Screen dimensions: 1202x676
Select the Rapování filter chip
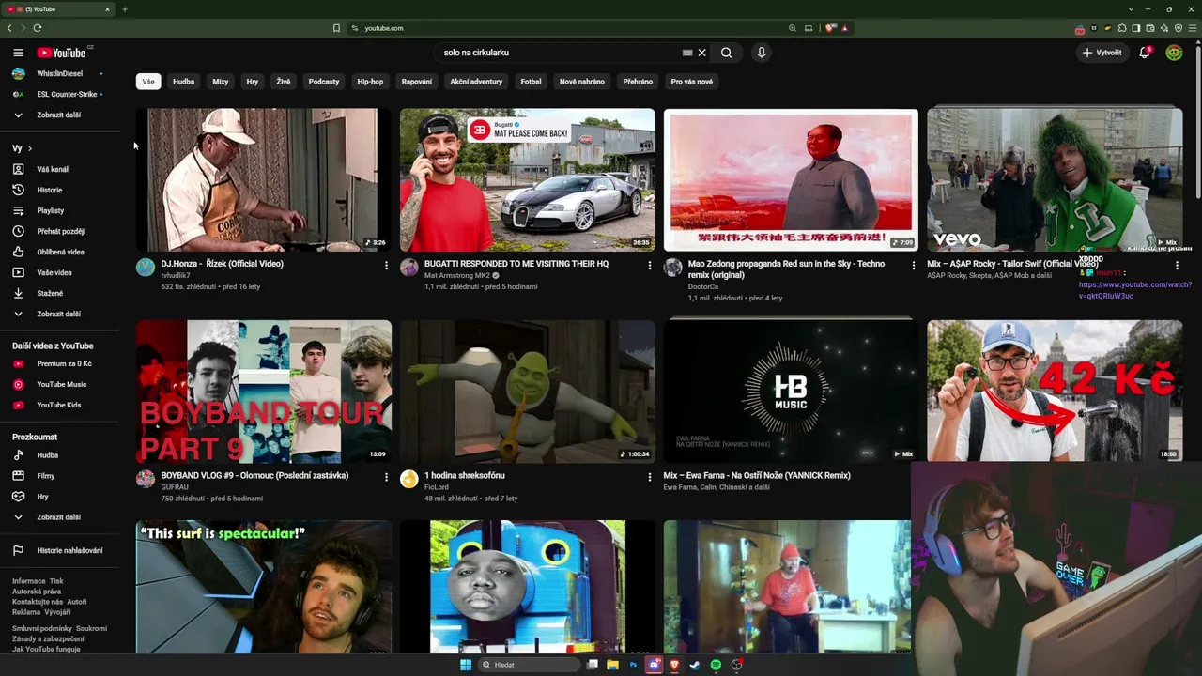tap(417, 82)
